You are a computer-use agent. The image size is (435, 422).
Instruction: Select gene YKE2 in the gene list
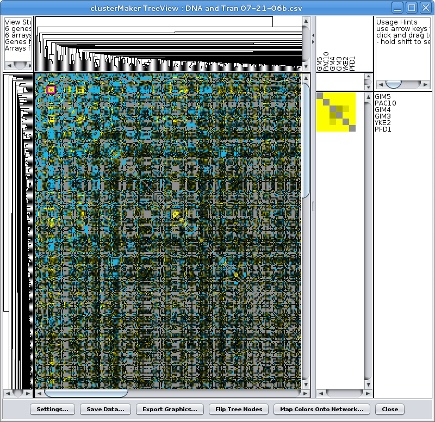[x=383, y=123]
